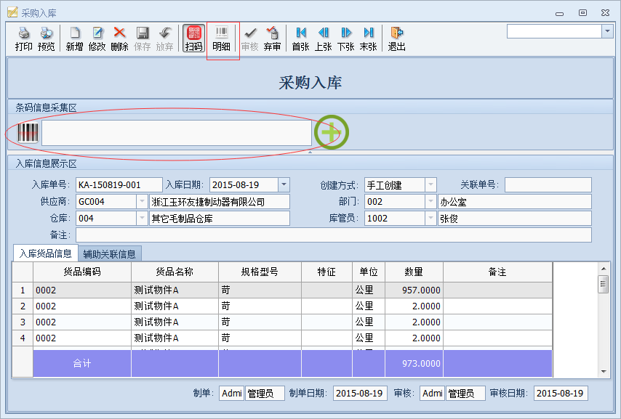Image resolution: width=621 pixels, height=419 pixels.
Task: Click the 审核 user code field
Action: click(433, 393)
